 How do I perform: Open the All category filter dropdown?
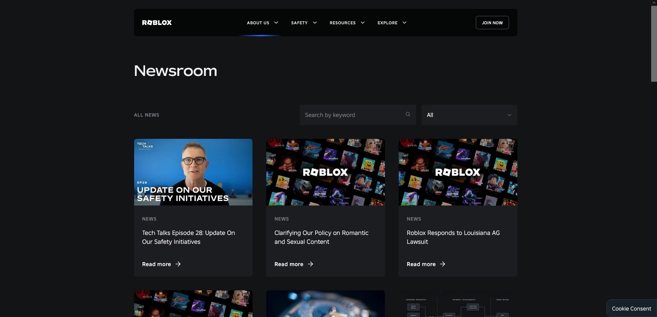[x=469, y=115]
